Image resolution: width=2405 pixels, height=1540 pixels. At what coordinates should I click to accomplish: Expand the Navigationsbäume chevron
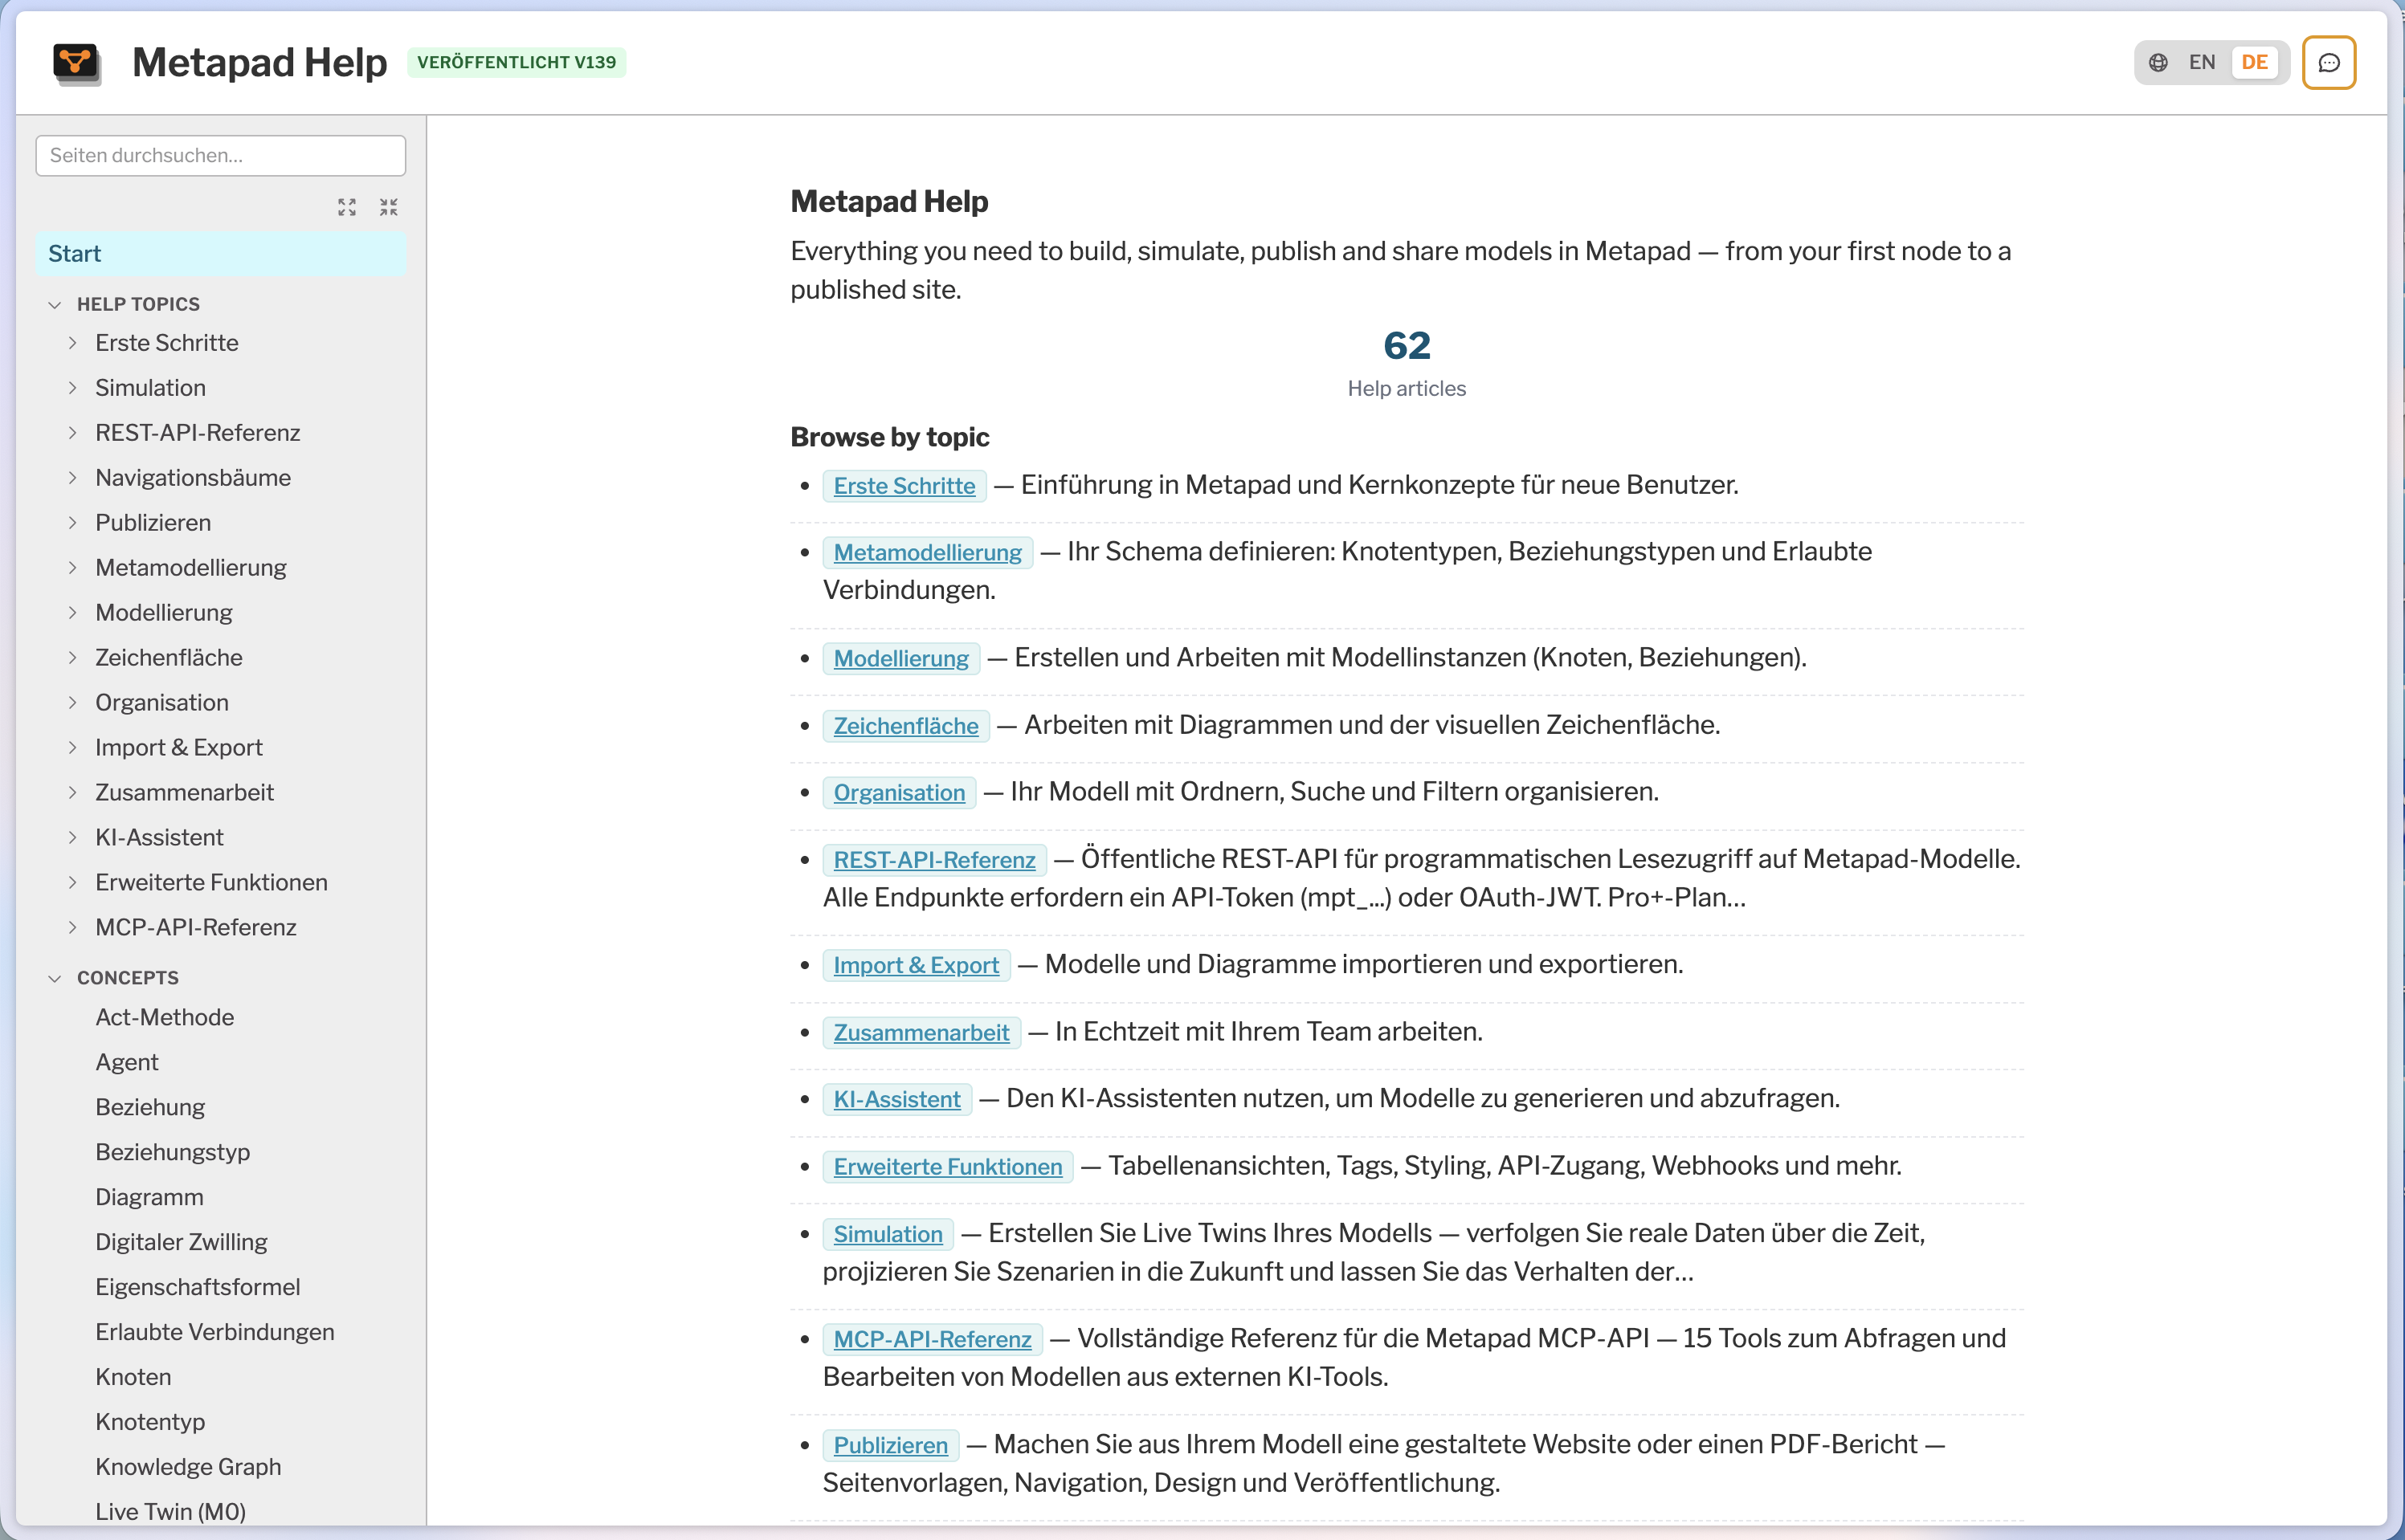point(73,478)
